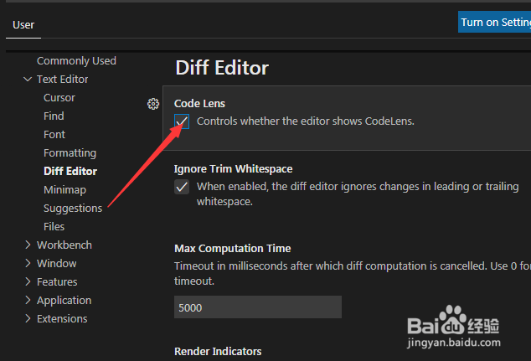The image size is (531, 361).
Task: Open the Commonly Used settings category
Action: click(76, 61)
